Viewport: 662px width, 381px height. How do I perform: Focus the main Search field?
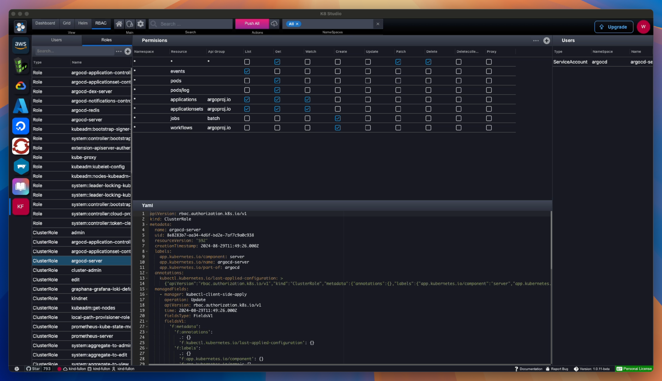coord(190,24)
